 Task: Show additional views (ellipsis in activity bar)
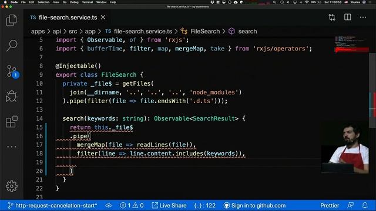point(12,147)
